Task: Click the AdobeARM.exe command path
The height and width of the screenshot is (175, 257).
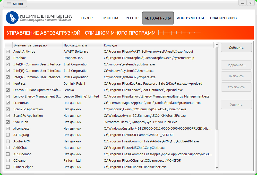Action: pos(151,141)
